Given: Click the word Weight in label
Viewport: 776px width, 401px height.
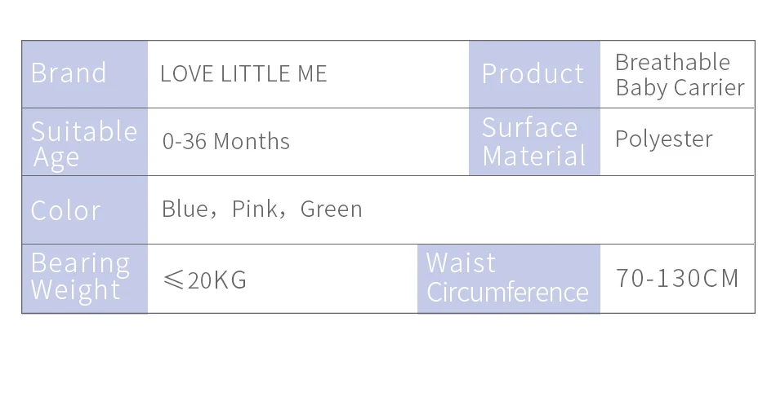Looking at the screenshot, I should pos(75,290).
